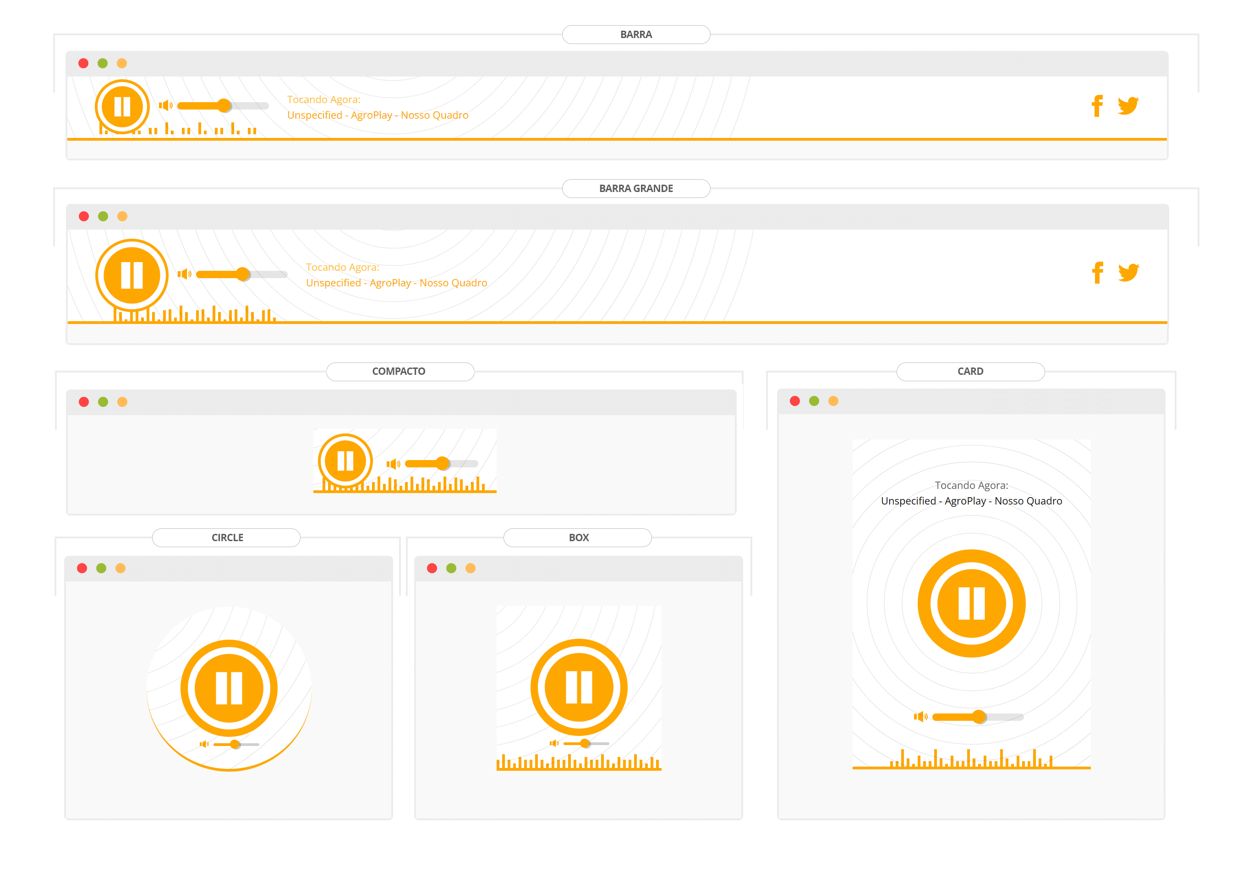Click volume slider knob in BARRA player
The width and height of the screenshot is (1237, 883).
(x=224, y=105)
